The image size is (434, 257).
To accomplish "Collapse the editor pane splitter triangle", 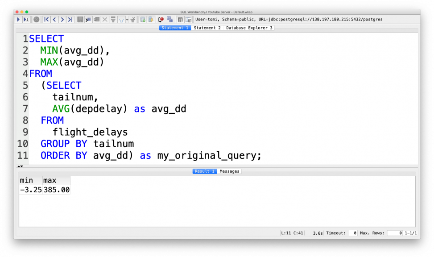I will coord(20,166).
